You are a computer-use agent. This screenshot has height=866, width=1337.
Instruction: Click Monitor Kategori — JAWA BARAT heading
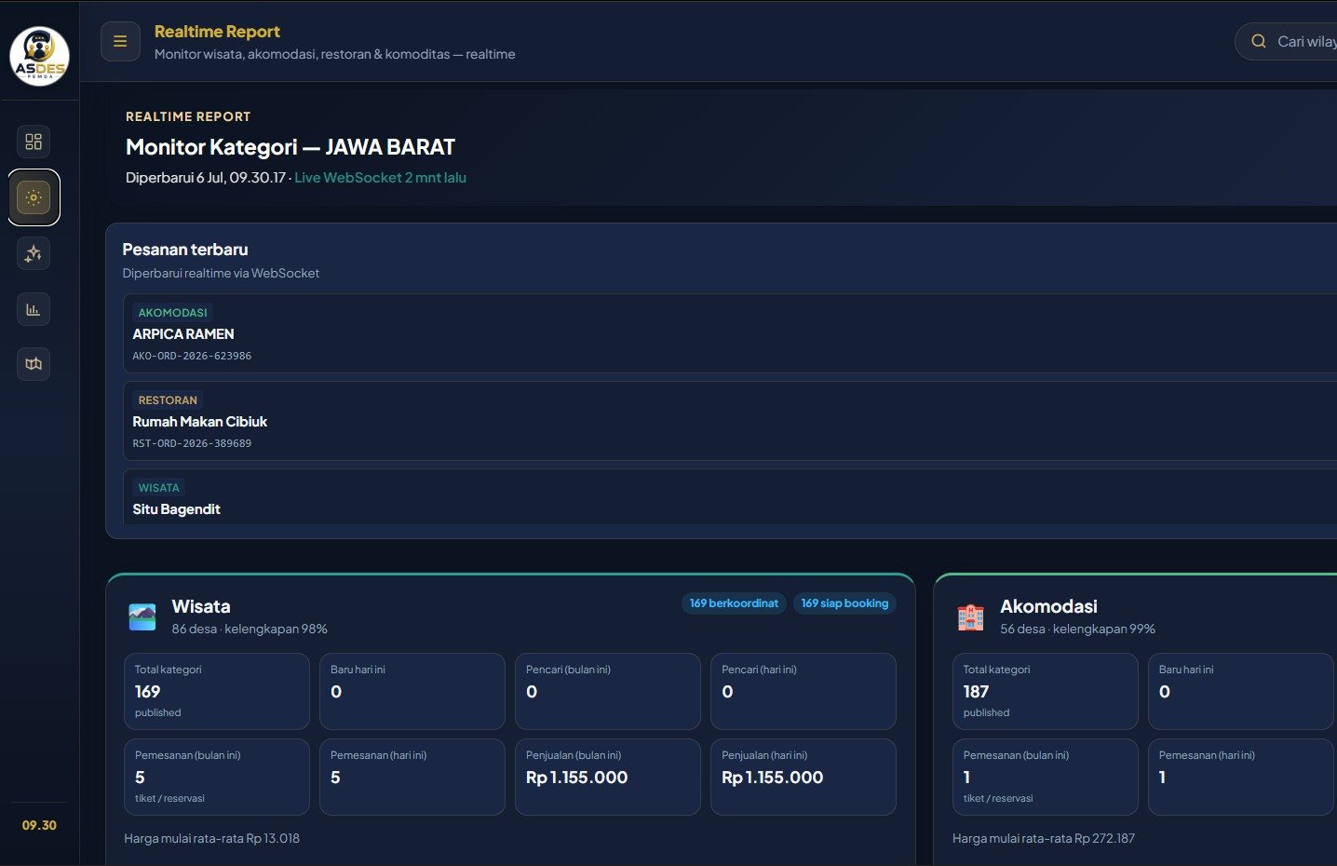click(290, 147)
